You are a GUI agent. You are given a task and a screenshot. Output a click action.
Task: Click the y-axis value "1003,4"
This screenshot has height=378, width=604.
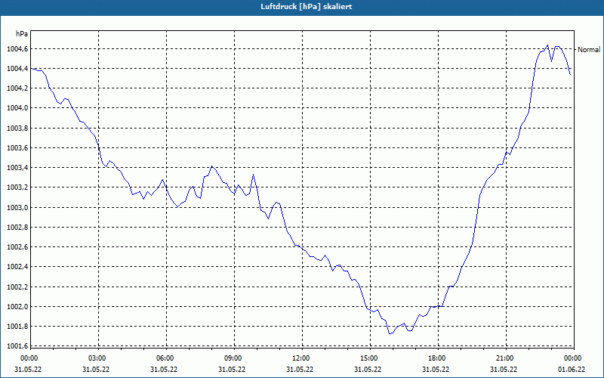[17, 168]
